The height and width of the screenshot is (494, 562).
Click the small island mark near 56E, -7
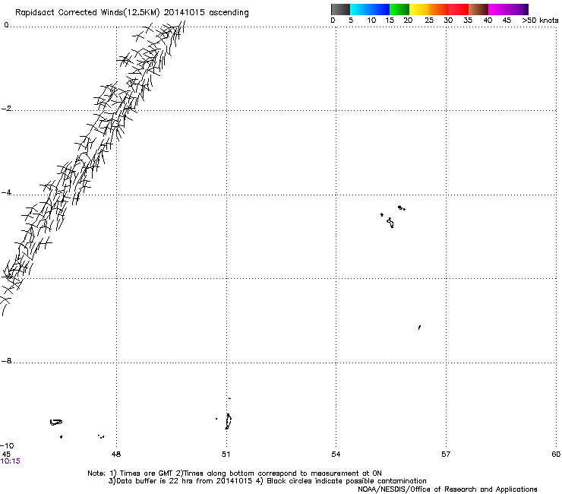419,328
